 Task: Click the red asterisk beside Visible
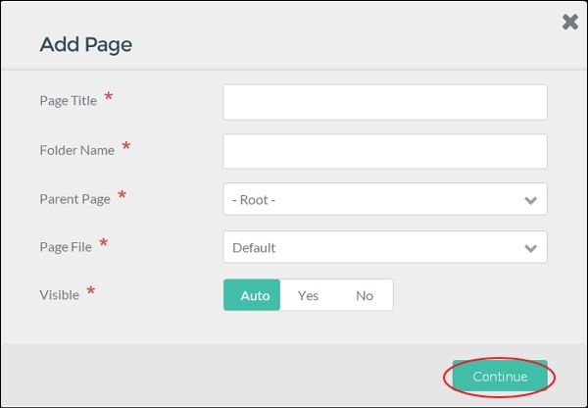pos(91,292)
